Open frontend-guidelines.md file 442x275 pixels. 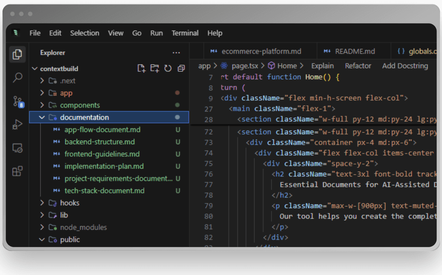[x=109, y=154]
